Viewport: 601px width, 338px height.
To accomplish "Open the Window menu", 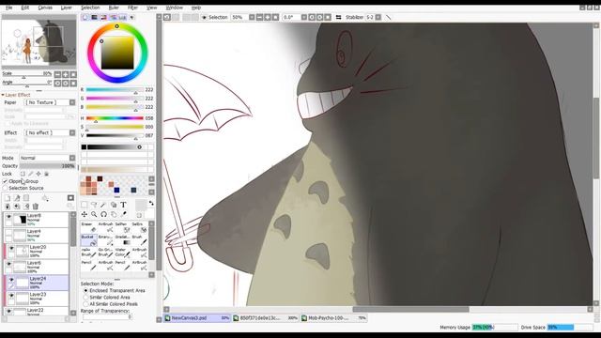I will click(175, 8).
